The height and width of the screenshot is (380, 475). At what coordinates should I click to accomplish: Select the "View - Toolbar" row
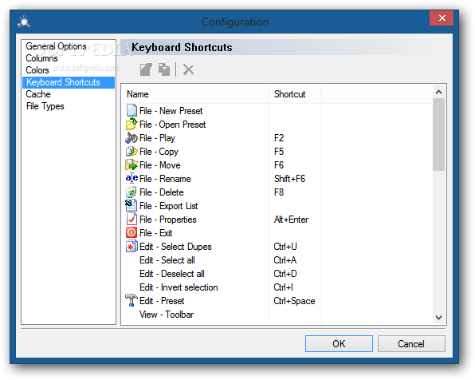167,315
